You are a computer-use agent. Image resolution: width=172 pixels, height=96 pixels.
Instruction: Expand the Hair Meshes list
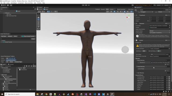pyautogui.click(x=137, y=73)
